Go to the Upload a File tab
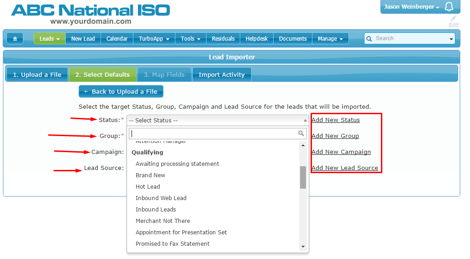This screenshot has width=470, height=259. point(37,75)
